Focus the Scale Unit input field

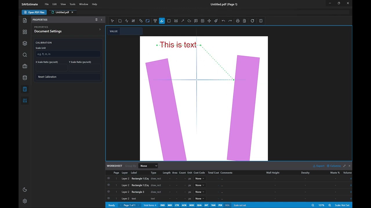click(x=68, y=54)
